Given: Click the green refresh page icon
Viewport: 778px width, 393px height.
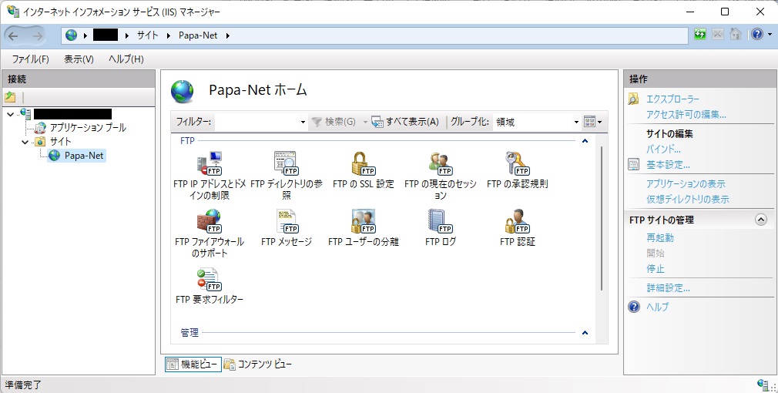Looking at the screenshot, I should 700,35.
